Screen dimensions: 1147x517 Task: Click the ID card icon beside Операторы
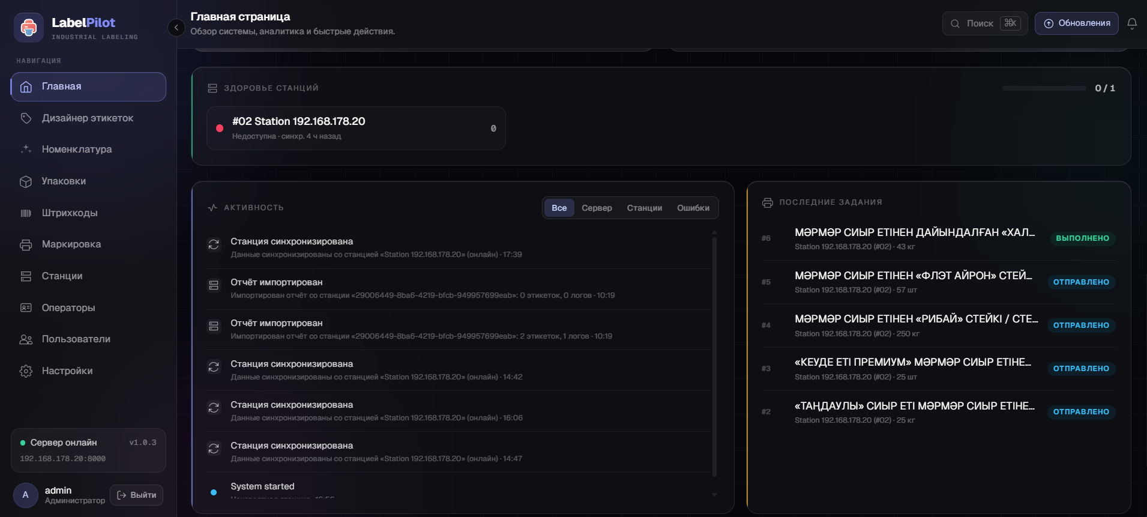(26, 308)
